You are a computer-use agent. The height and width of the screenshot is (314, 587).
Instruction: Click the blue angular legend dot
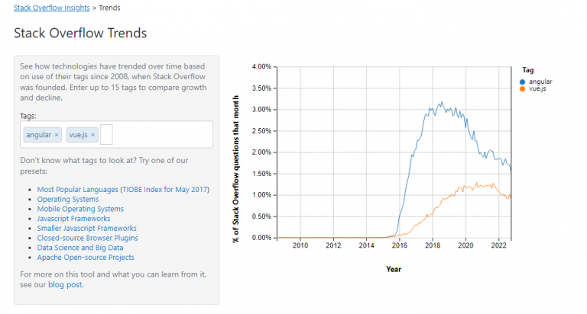[x=523, y=81]
